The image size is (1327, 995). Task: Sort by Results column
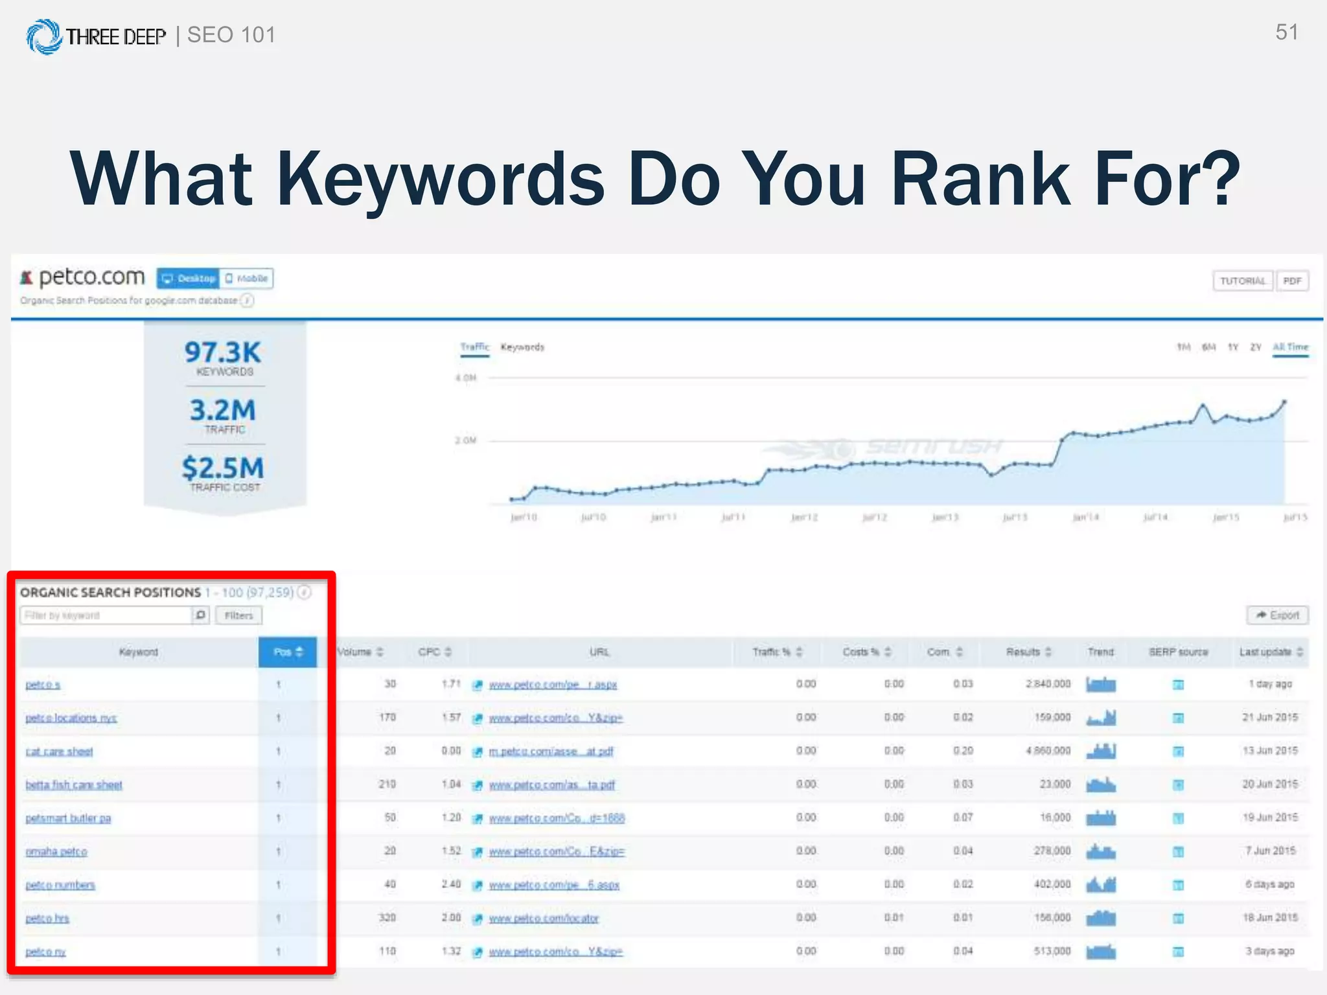1029,652
